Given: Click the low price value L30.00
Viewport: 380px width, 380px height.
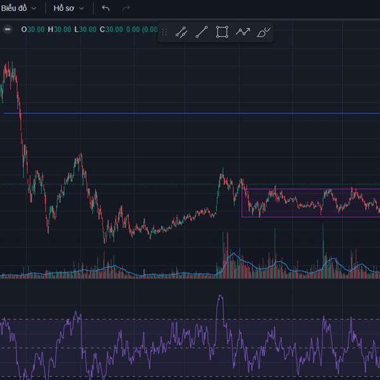Looking at the screenshot, I should [x=85, y=30].
